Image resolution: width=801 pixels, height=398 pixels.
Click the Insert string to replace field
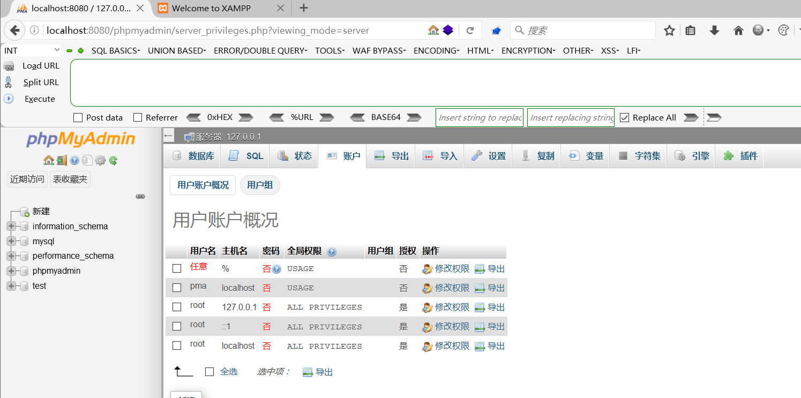click(480, 117)
